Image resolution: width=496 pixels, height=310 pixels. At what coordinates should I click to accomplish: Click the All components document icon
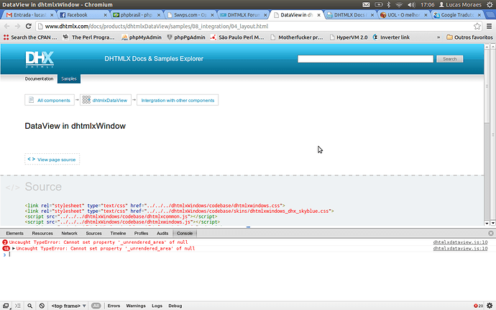31,100
